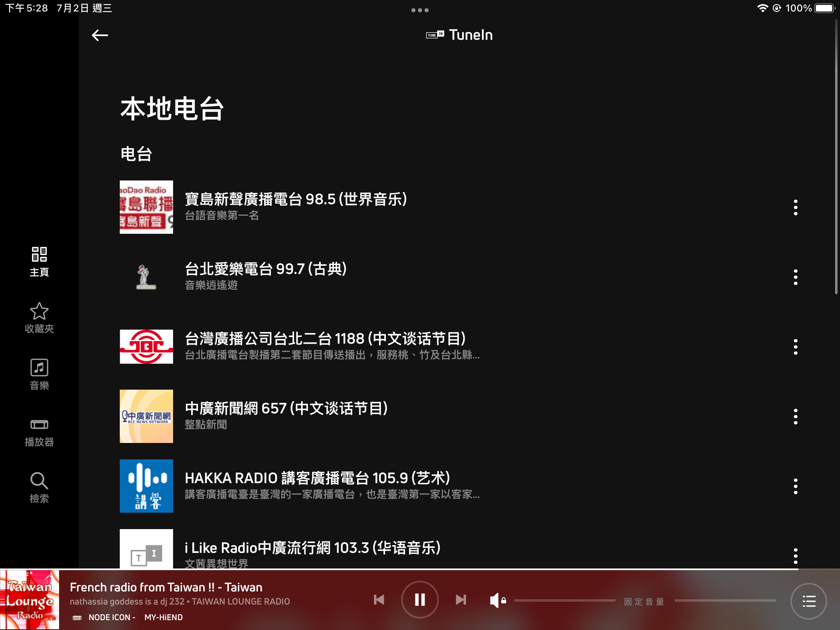Click the TuneIn logo header
Image resolution: width=840 pixels, height=630 pixels.
coord(459,35)
